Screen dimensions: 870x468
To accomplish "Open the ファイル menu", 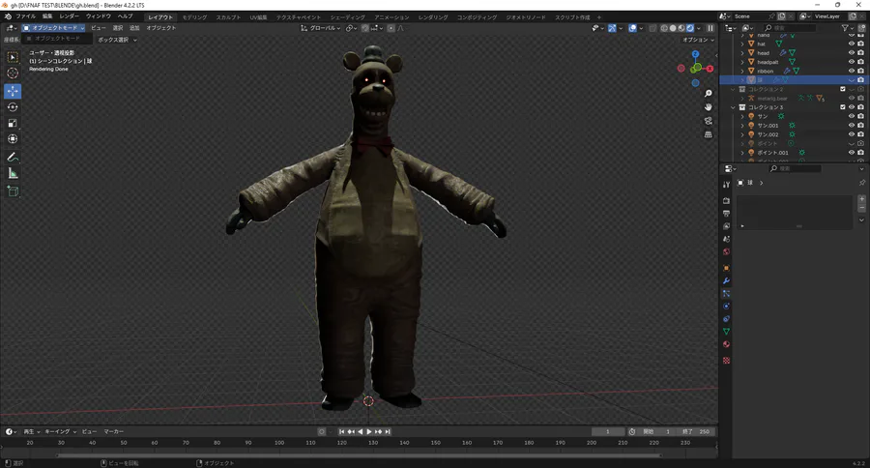I will click(26, 16).
